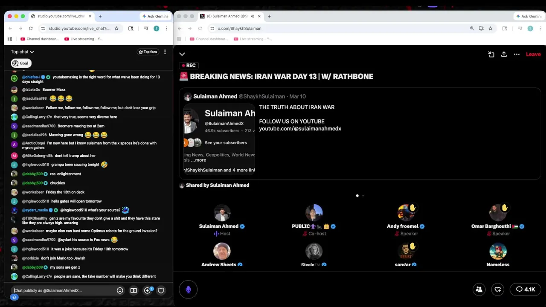Bookmark x.com page with the star icon
Viewport: 546px width, 307px height.
click(491, 29)
